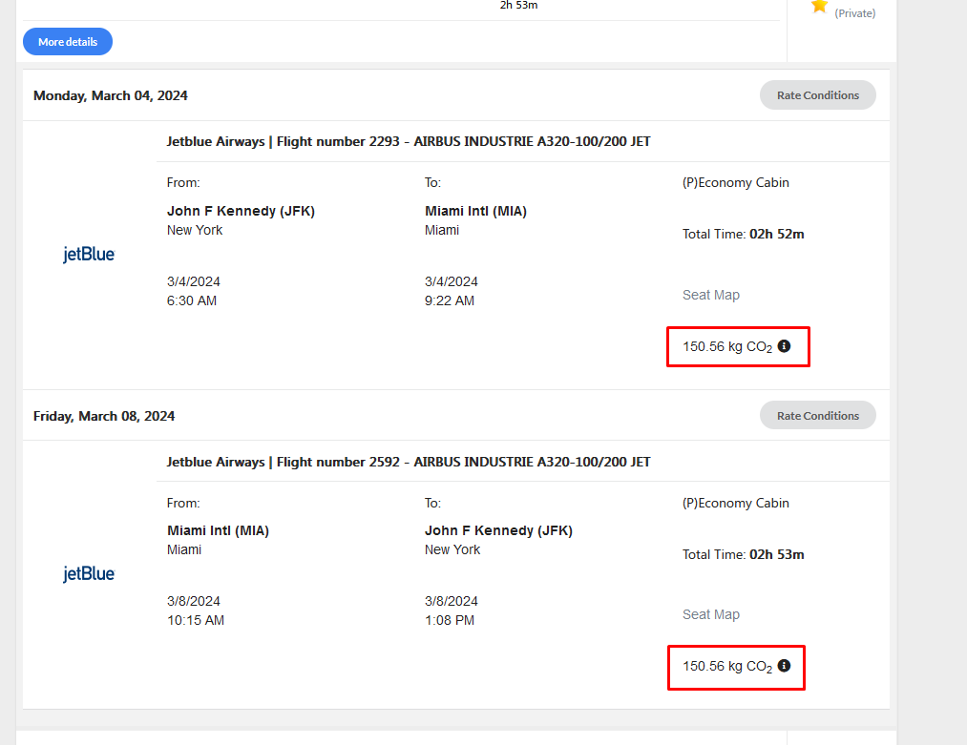
Task: Open Rate Conditions for Monday, March 04 flight
Action: click(818, 94)
